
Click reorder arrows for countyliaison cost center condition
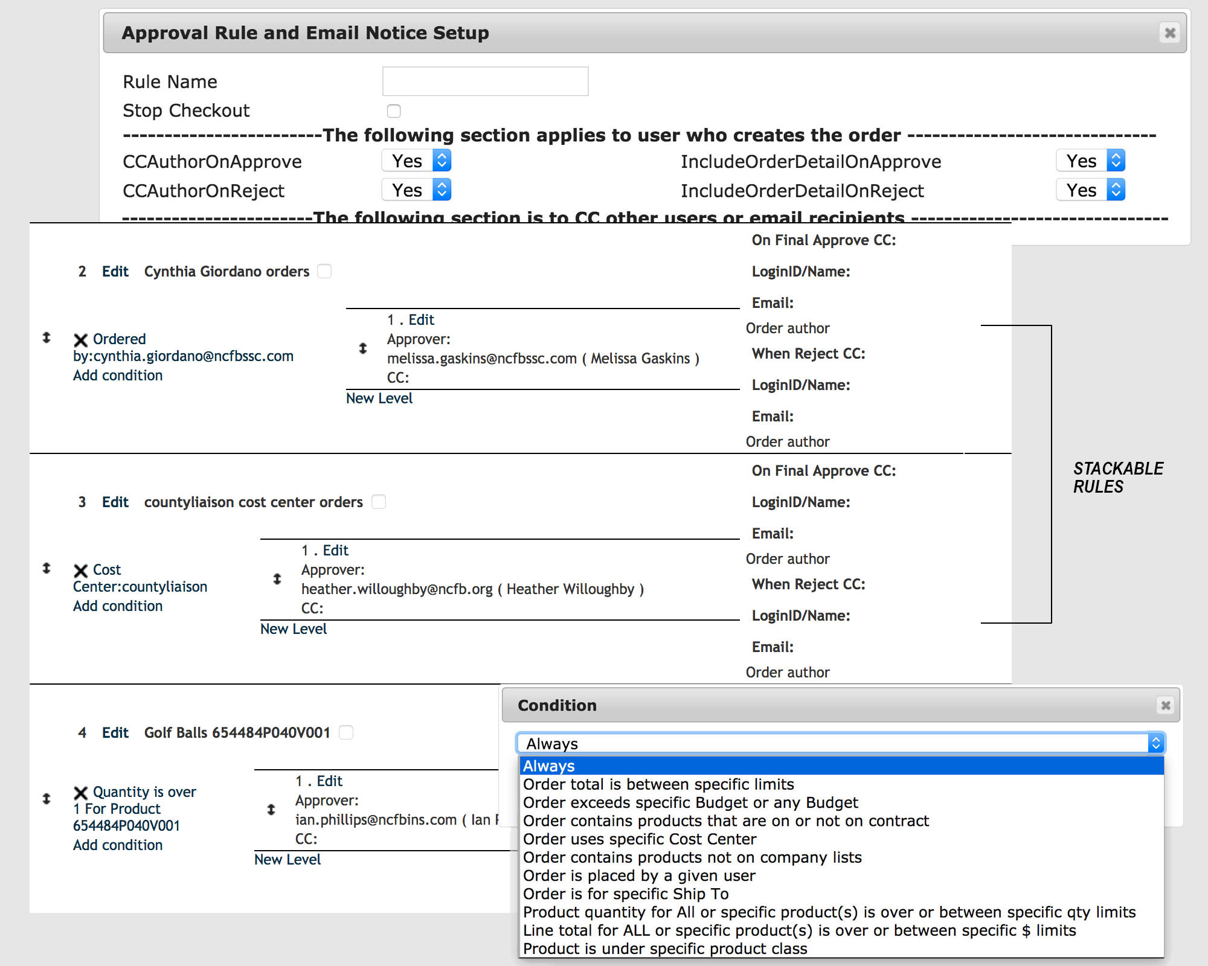(47, 568)
